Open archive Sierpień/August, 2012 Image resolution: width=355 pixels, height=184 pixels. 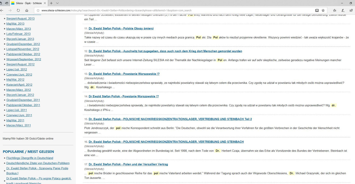(21, 64)
